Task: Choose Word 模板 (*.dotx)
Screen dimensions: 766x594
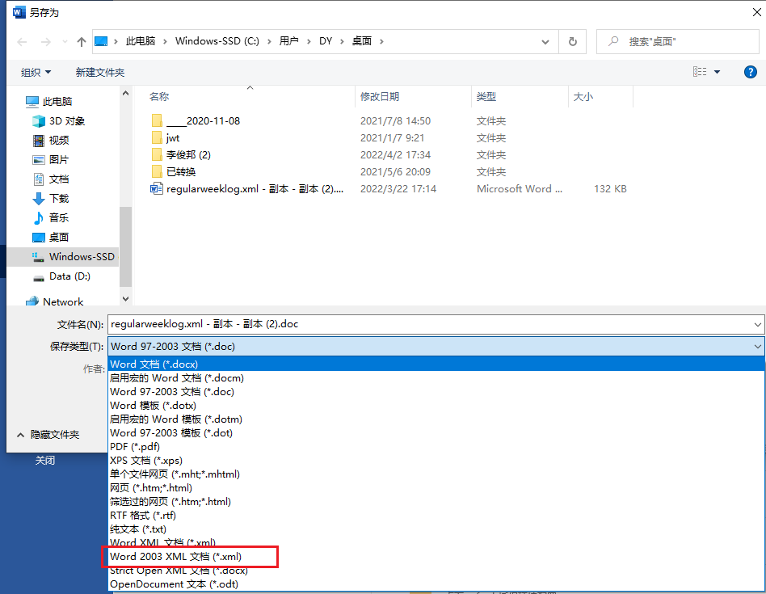Action: coord(436,406)
